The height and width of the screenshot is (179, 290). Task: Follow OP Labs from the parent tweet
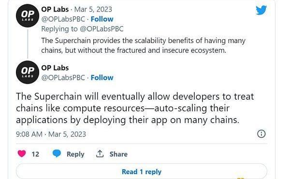pyautogui.click(x=102, y=19)
